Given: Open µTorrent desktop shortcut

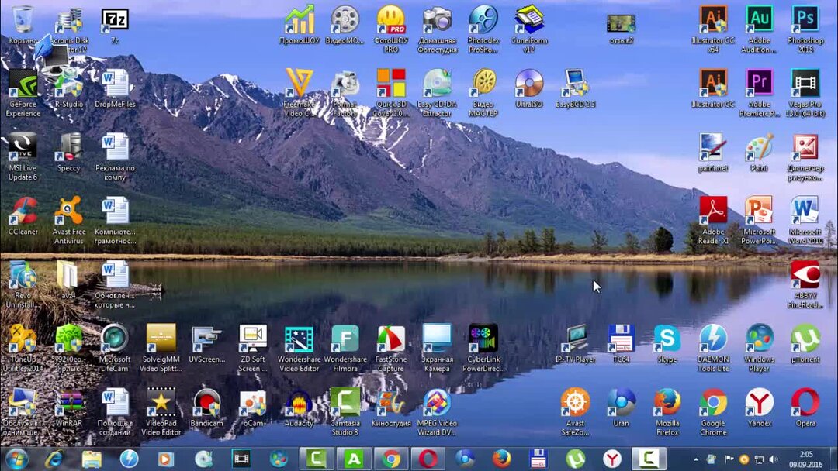Looking at the screenshot, I should click(805, 343).
